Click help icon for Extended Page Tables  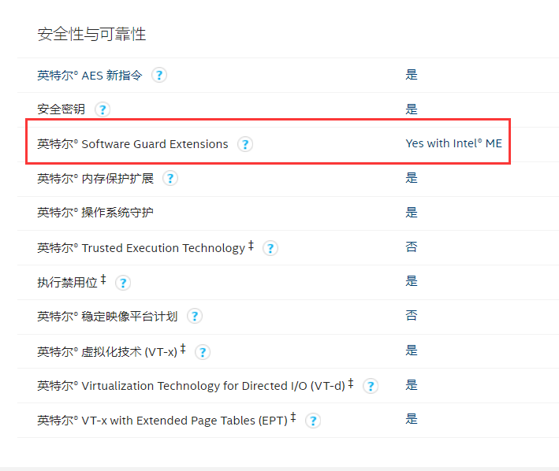pos(313,421)
